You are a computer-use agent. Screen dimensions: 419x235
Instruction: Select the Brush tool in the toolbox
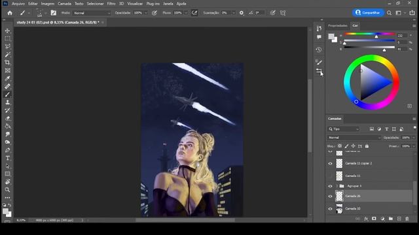coord(7,94)
